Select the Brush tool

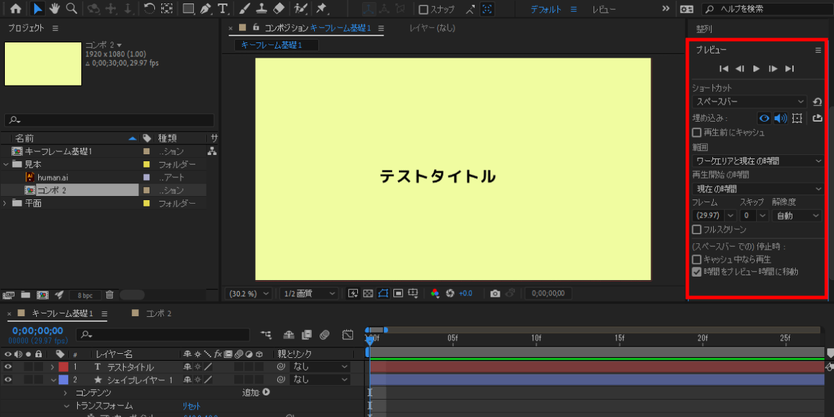pos(245,9)
